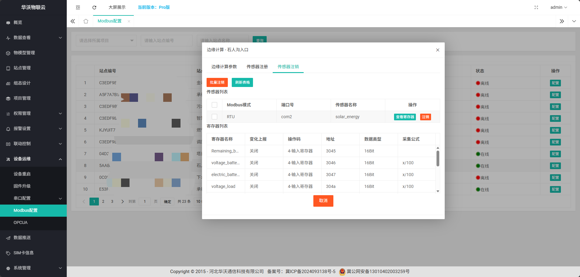The width and height of the screenshot is (580, 277).
Task: Click the sidebar collapse menu icon
Action: [78, 7]
